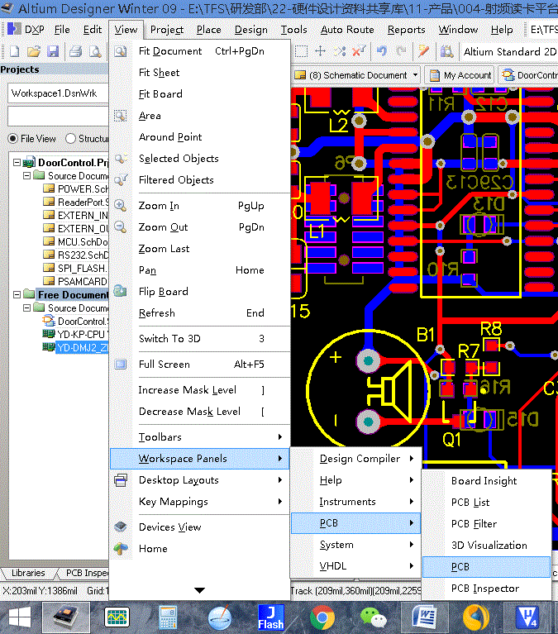Select the SPI_FLASH schematic tree item

pos(76,269)
